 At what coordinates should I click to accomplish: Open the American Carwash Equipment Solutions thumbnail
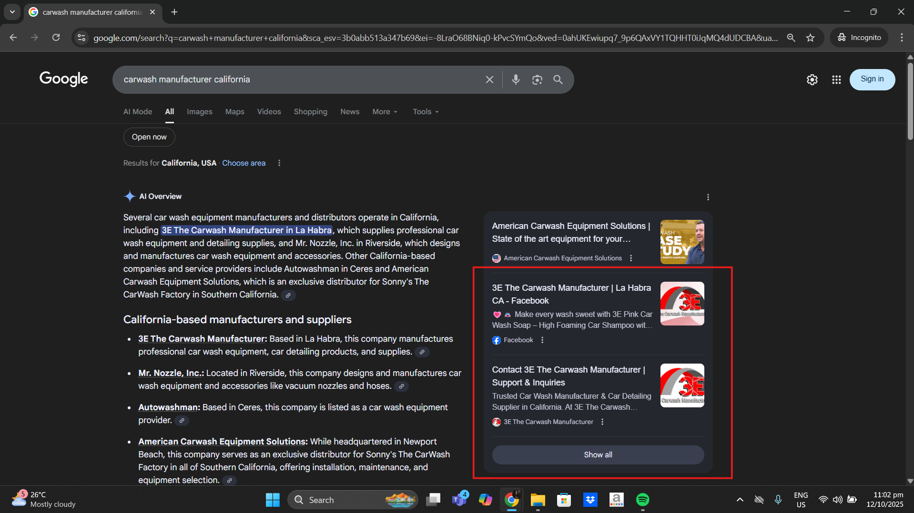[x=682, y=242]
